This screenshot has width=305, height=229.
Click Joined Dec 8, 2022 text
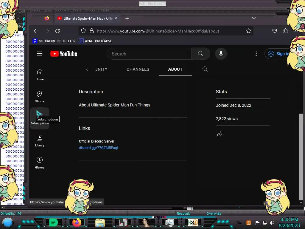click(234, 105)
